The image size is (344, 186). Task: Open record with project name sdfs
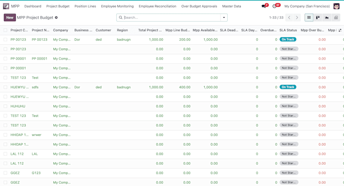tap(35, 87)
